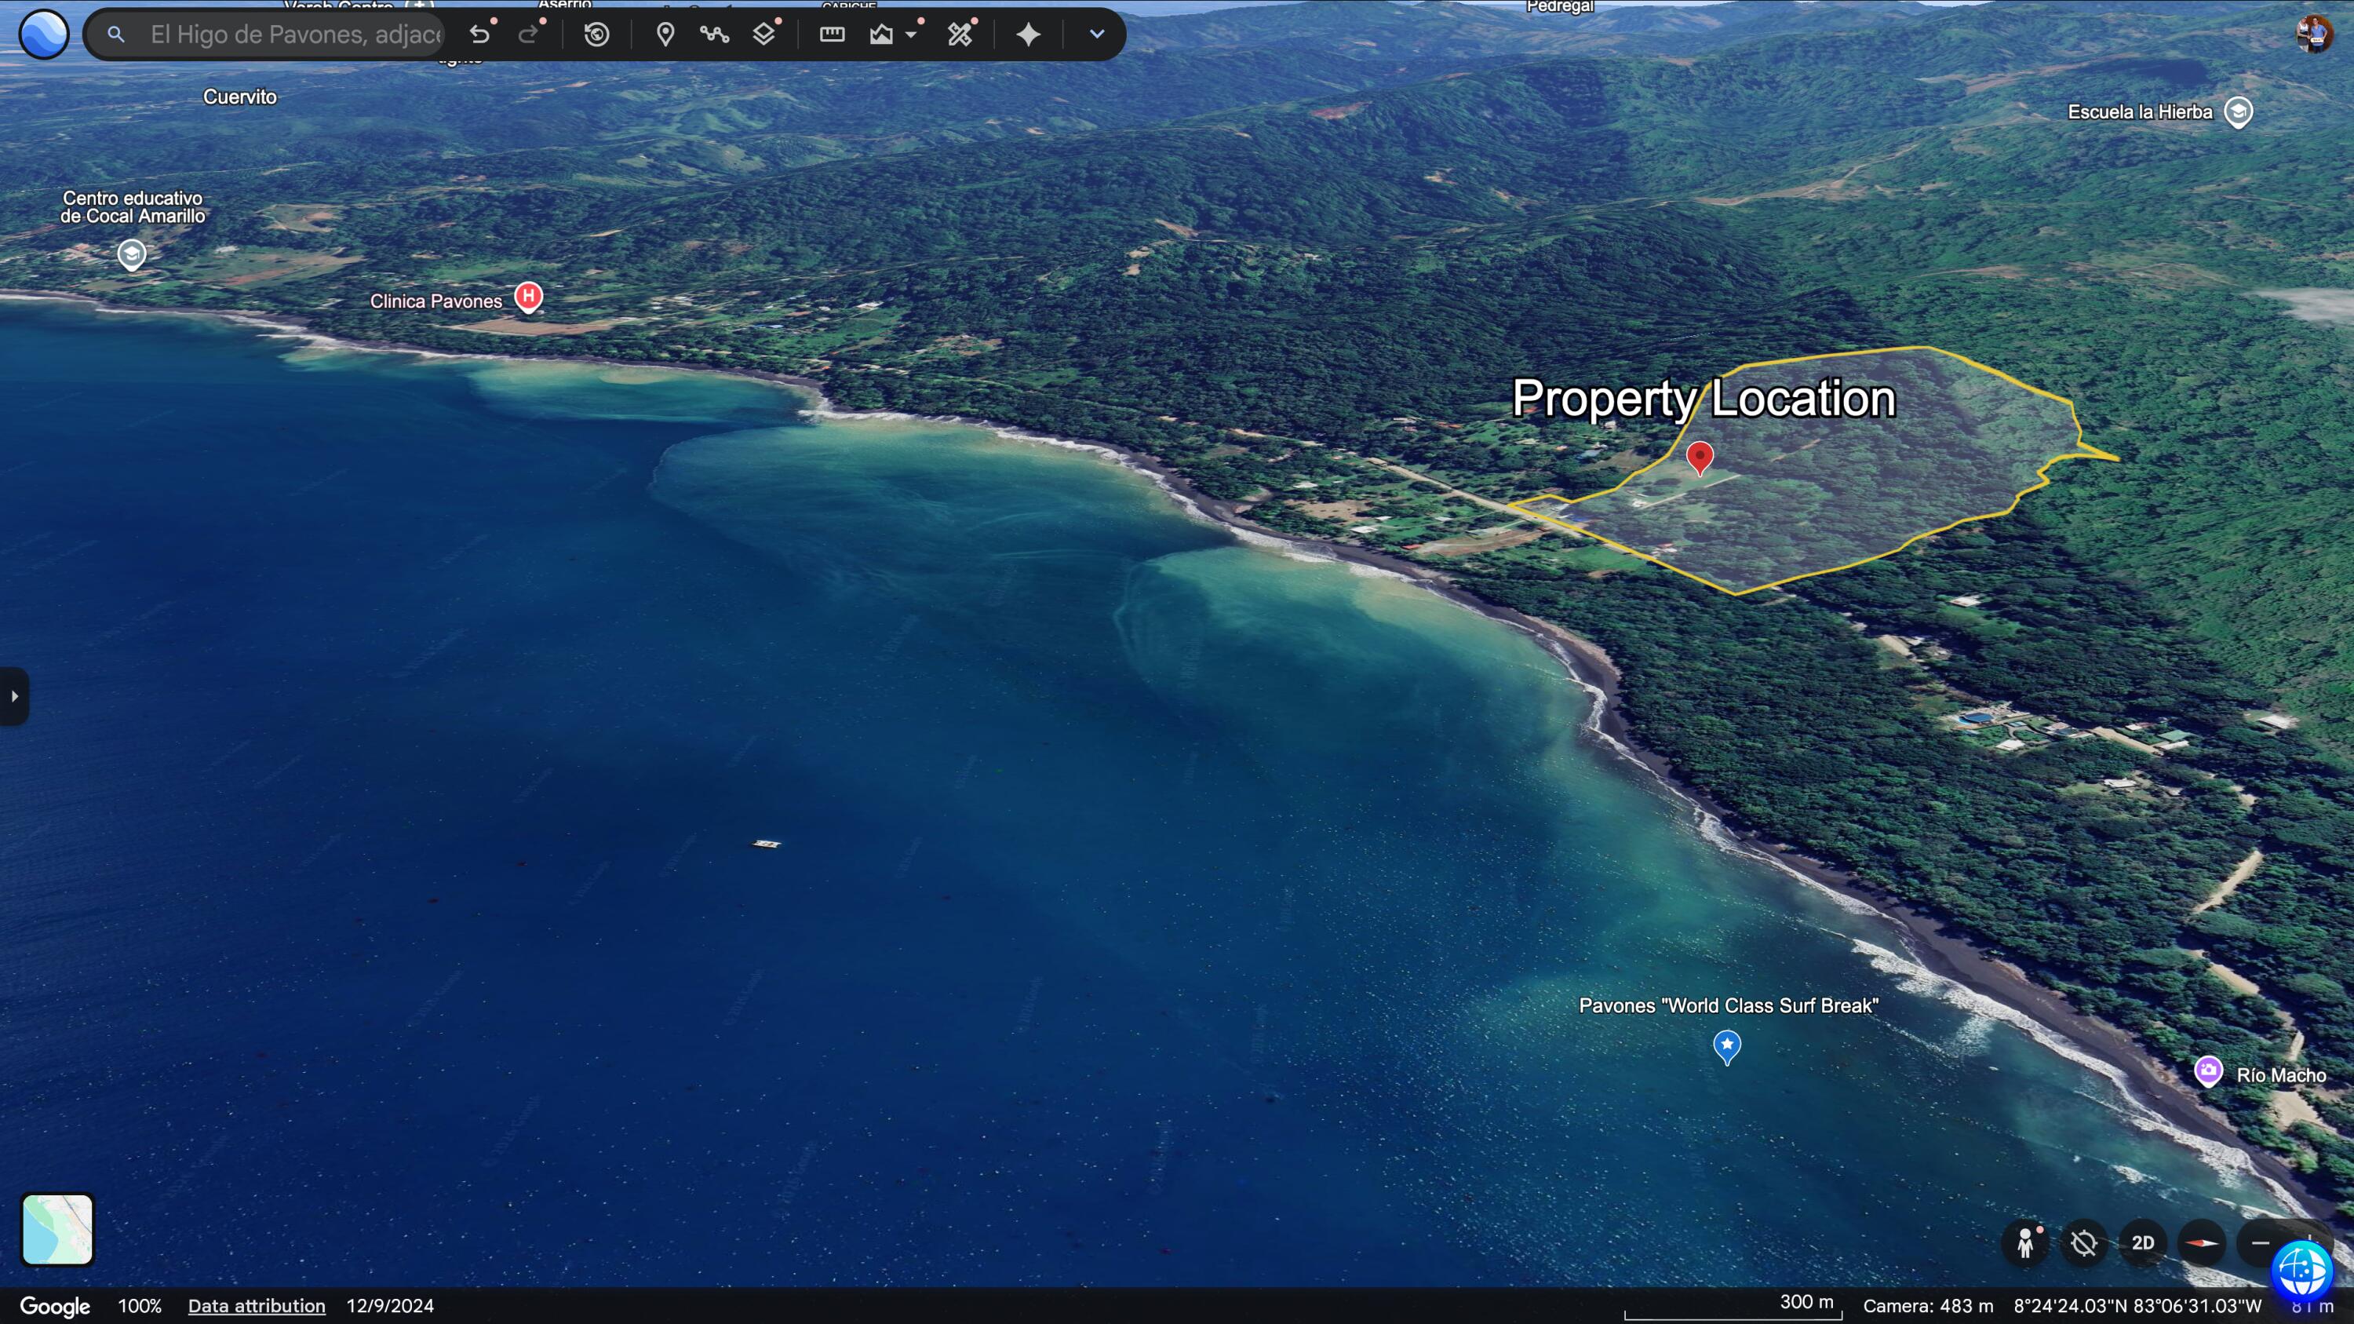Click the redo arrow in the toolbar

coord(528,35)
